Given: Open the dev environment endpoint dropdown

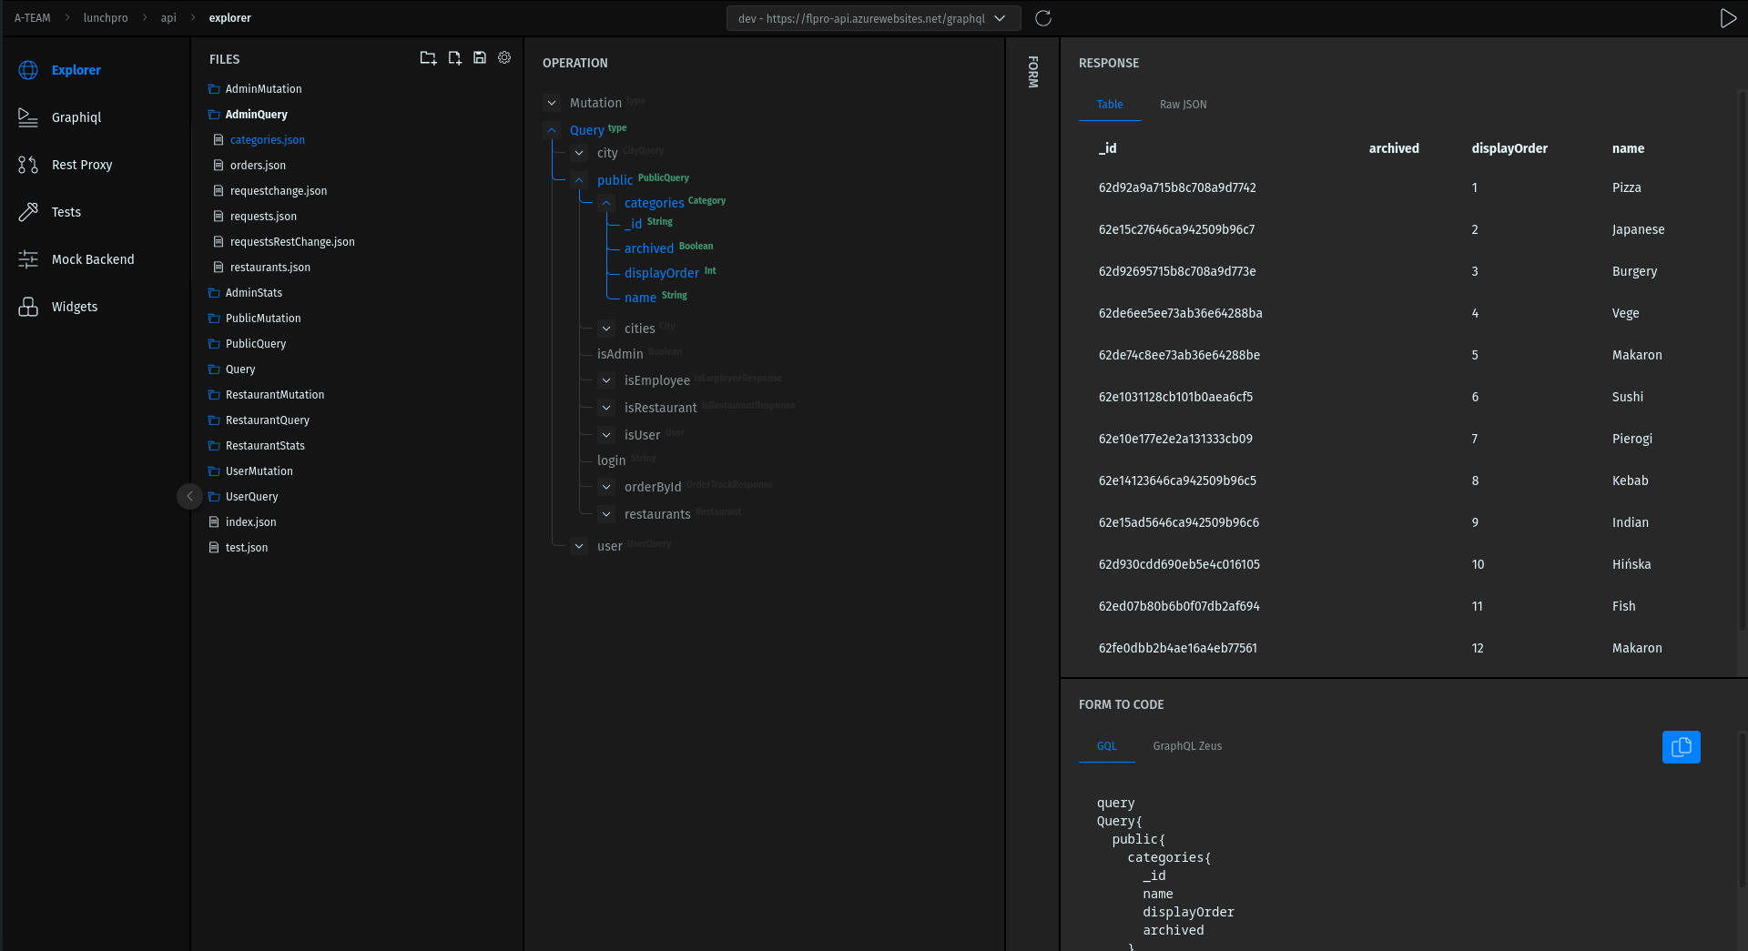Looking at the screenshot, I should coord(999,17).
